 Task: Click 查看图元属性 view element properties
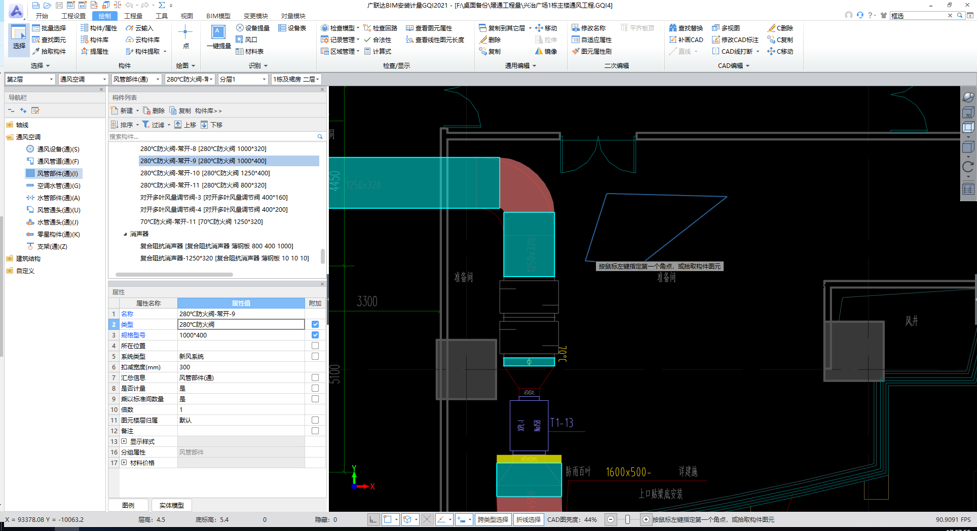(429, 28)
